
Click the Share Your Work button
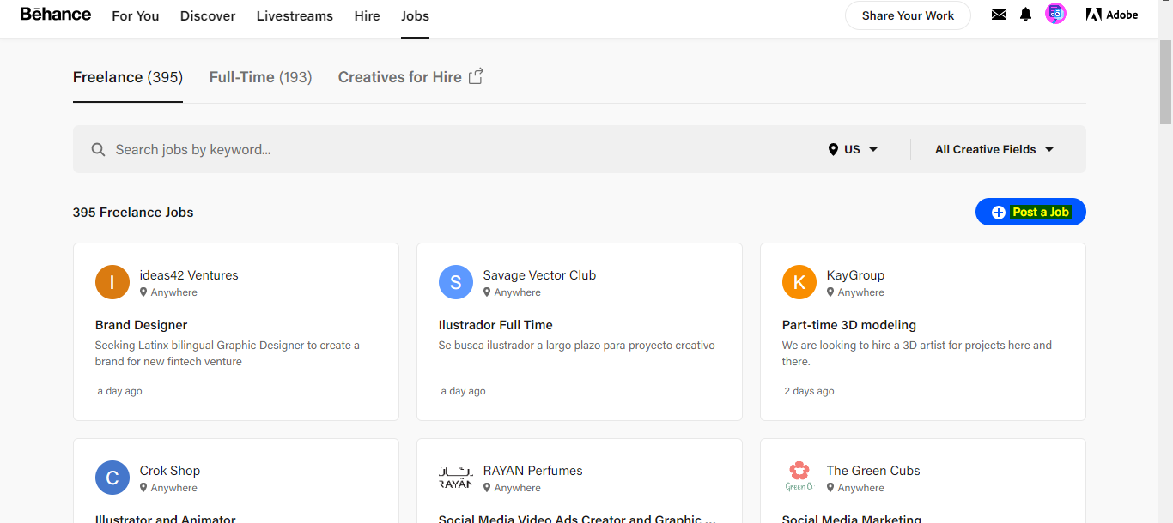point(908,15)
